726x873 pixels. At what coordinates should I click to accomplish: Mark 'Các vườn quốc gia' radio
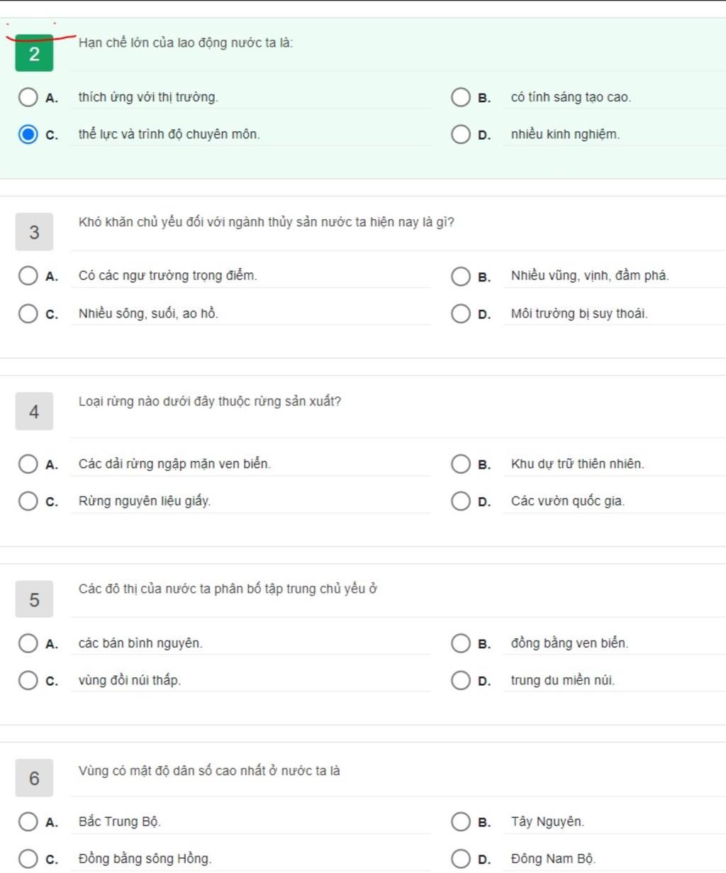click(x=460, y=501)
